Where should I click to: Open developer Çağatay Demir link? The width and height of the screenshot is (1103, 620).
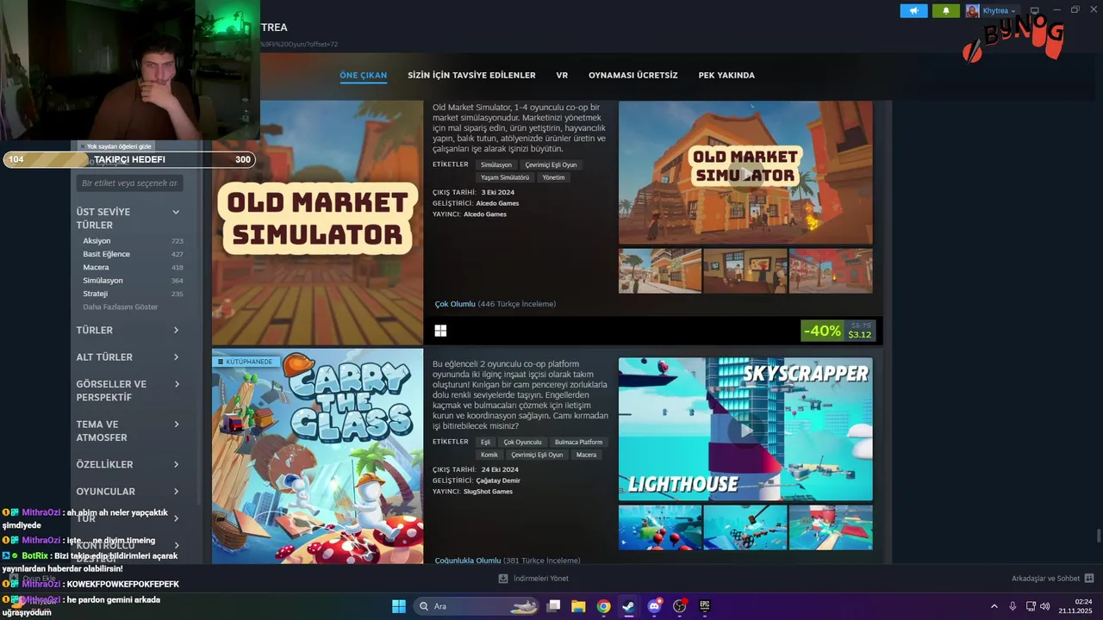tap(500, 480)
